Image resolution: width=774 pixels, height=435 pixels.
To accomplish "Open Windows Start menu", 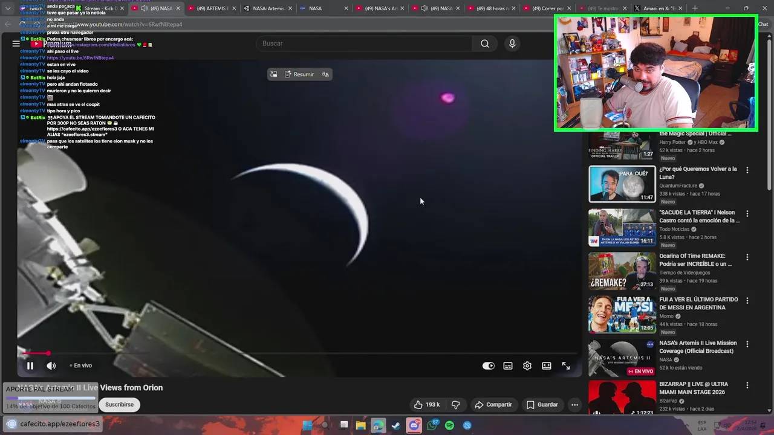I will coord(307,425).
